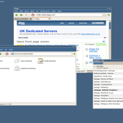Open the File menu in the digg window
This screenshot has height=123, width=123.
click(16, 11)
